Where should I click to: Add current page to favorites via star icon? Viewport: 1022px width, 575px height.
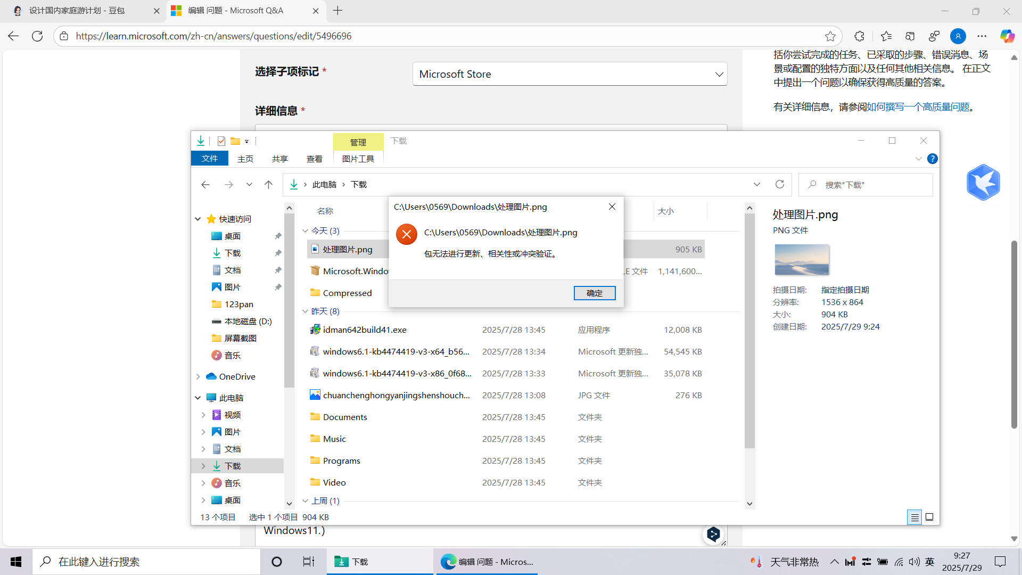pyautogui.click(x=831, y=36)
